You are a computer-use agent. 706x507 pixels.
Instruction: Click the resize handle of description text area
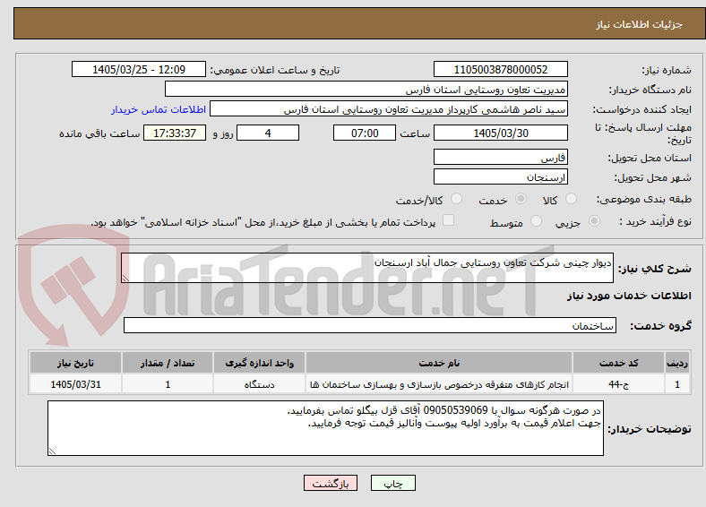click(x=125, y=279)
